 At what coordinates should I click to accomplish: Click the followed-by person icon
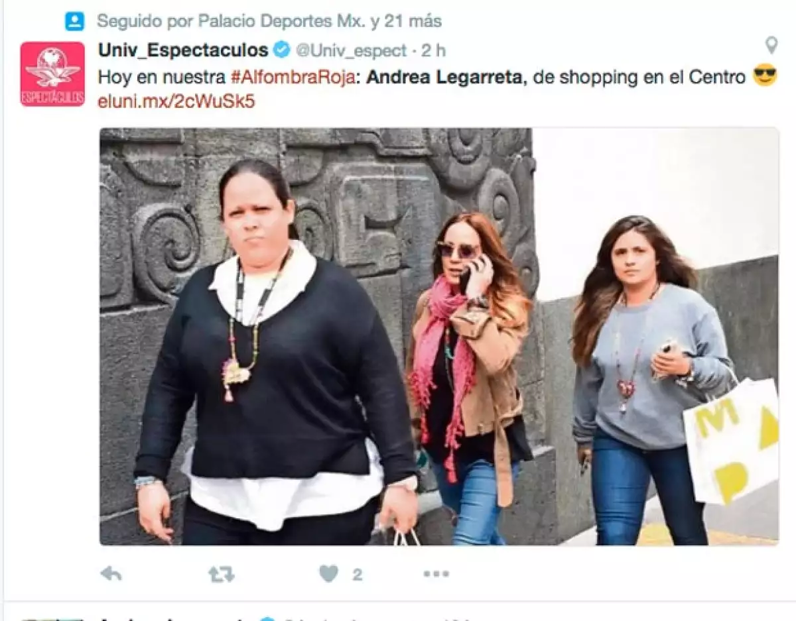pyautogui.click(x=75, y=21)
